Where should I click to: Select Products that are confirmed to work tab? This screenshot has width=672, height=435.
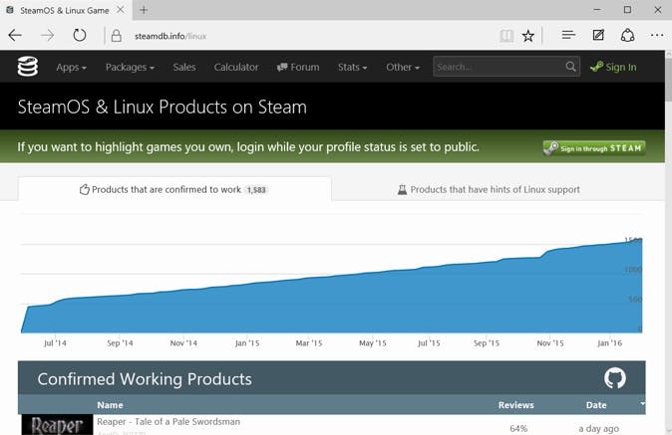(x=174, y=189)
